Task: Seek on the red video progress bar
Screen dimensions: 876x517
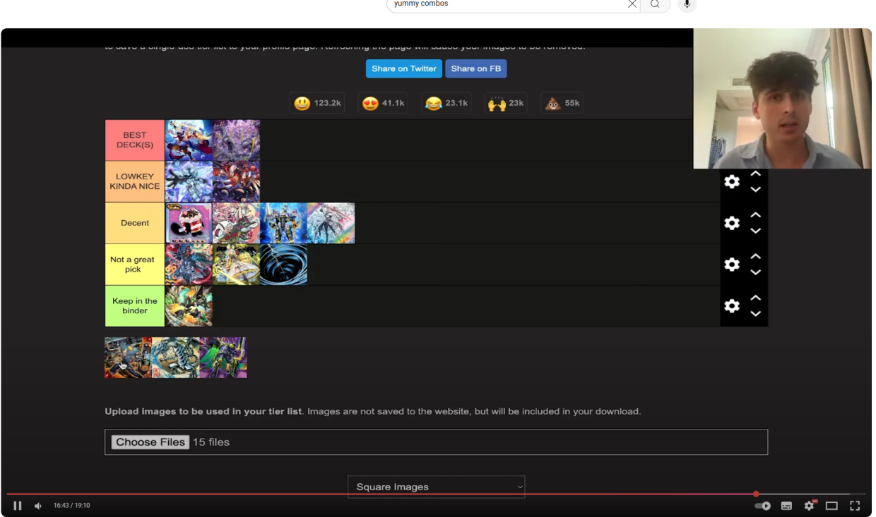Action: pos(436,494)
